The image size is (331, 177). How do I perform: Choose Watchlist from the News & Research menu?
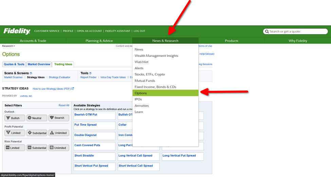tap(142, 62)
